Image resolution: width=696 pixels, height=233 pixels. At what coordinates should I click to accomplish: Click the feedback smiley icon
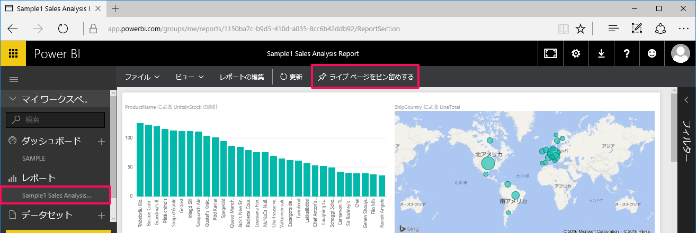coord(652,53)
